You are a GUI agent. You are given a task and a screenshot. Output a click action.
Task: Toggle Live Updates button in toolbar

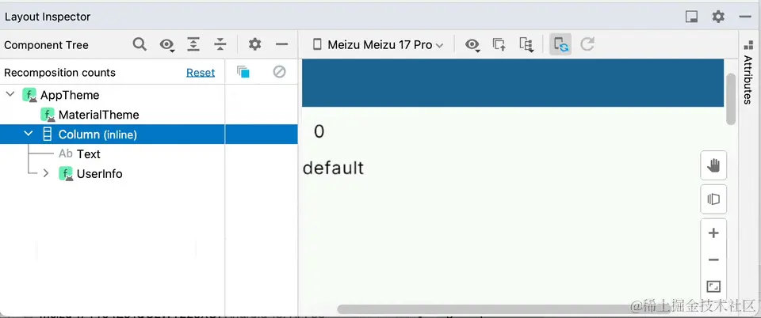(x=560, y=44)
